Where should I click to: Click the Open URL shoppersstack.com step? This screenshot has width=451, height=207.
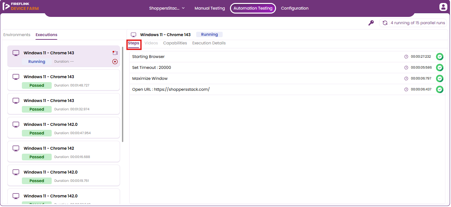click(287, 89)
